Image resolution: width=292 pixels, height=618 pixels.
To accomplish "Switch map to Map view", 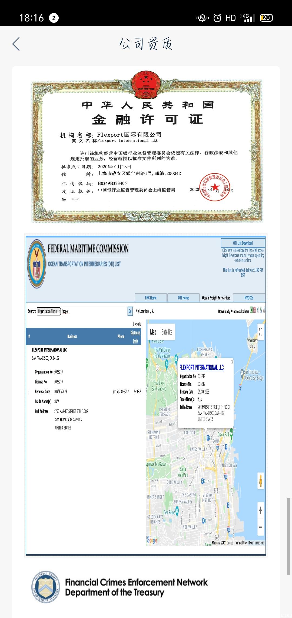I will [153, 332].
